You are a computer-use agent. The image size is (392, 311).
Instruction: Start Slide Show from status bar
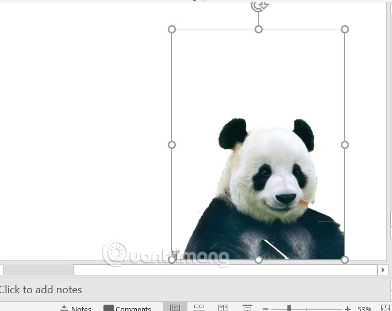pos(247,308)
